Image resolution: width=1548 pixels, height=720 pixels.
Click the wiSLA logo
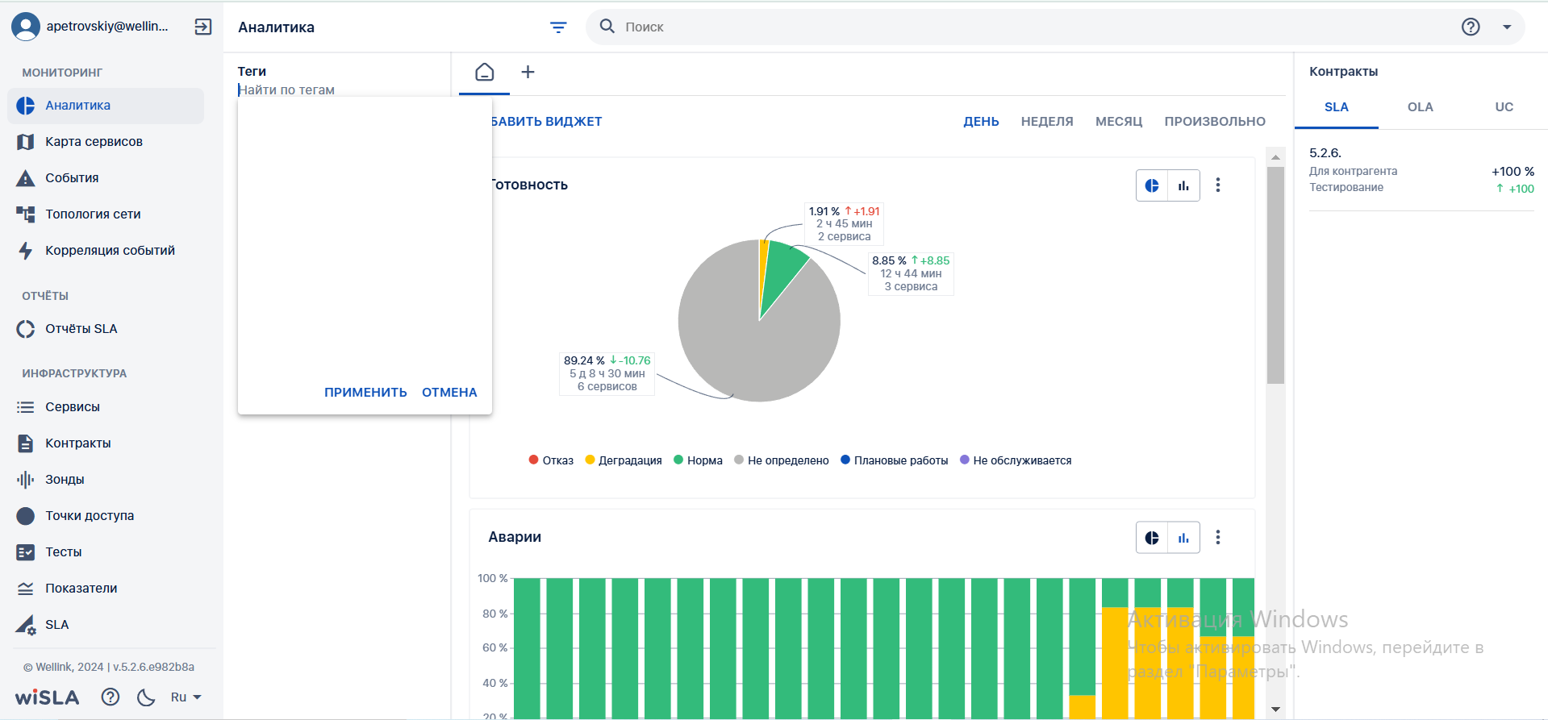point(48,697)
